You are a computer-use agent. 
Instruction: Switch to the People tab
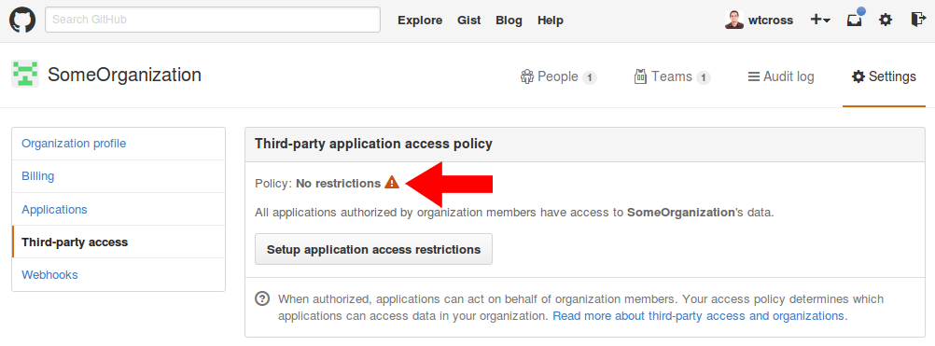(x=558, y=76)
